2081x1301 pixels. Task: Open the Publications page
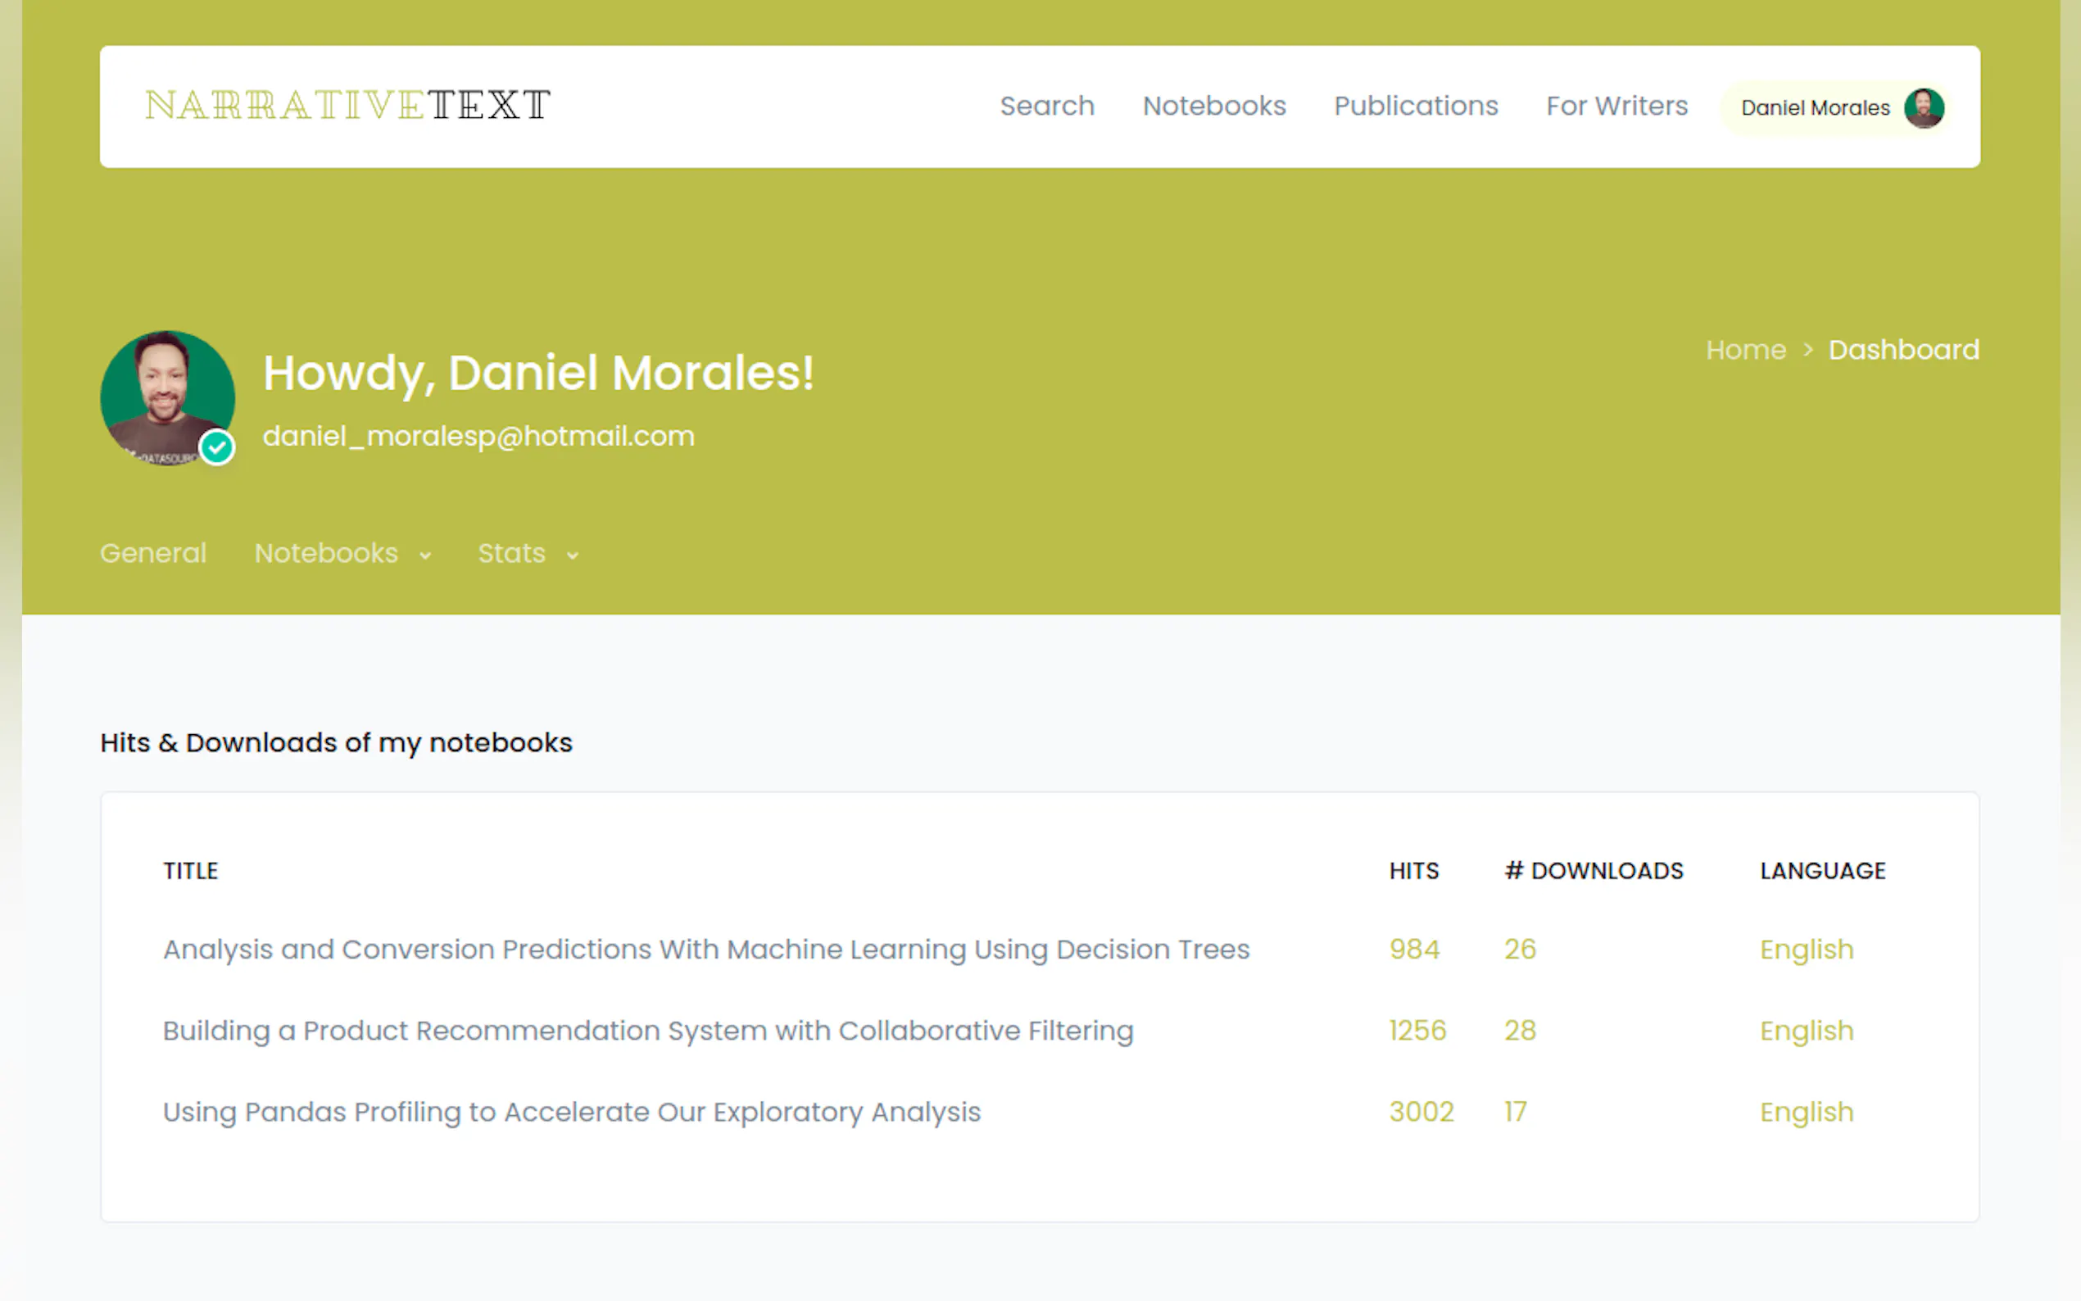coord(1415,106)
